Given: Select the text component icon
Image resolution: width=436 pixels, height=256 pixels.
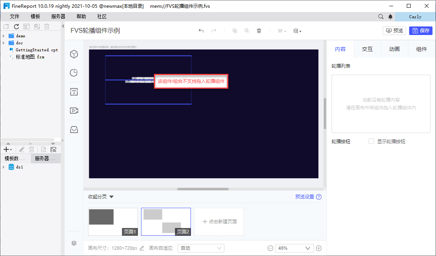Looking at the screenshot, I should 74,92.
